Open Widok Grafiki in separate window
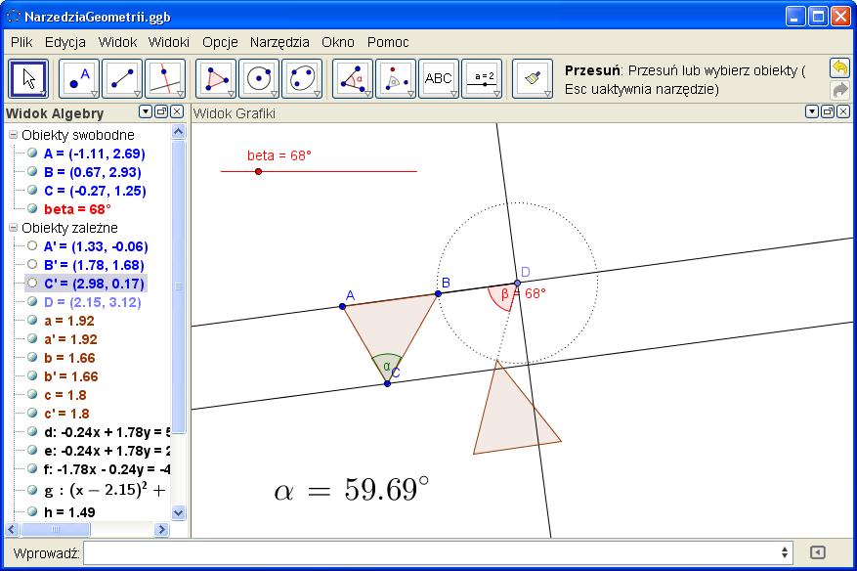The image size is (857, 571). (x=828, y=112)
